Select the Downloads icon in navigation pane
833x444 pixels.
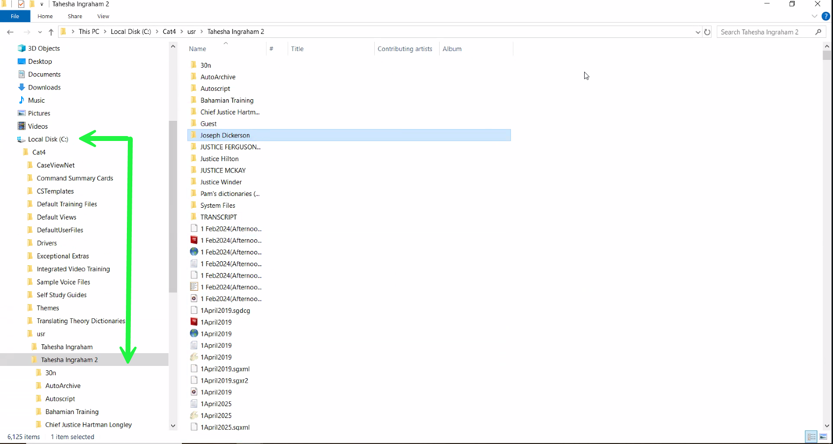[22, 87]
